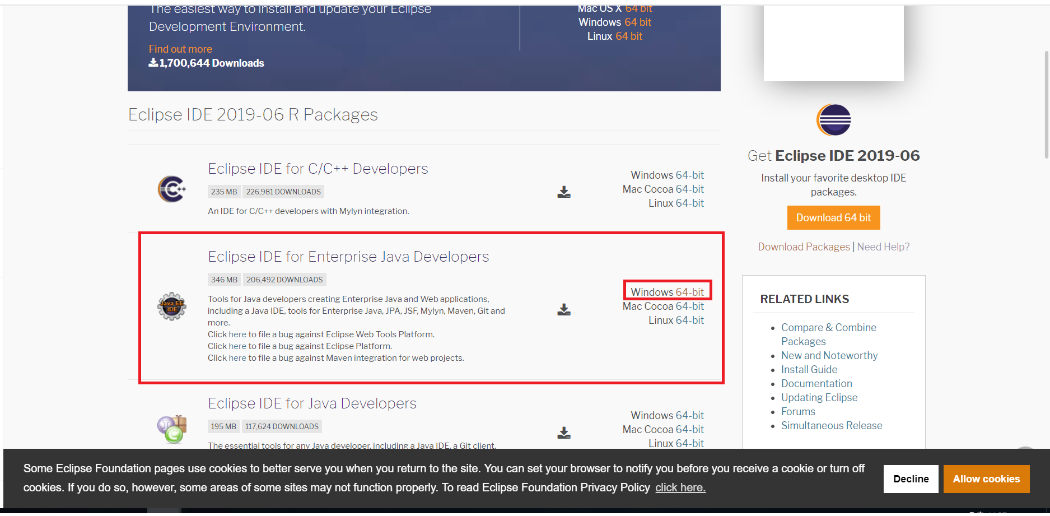Open the Forums related link

798,411
